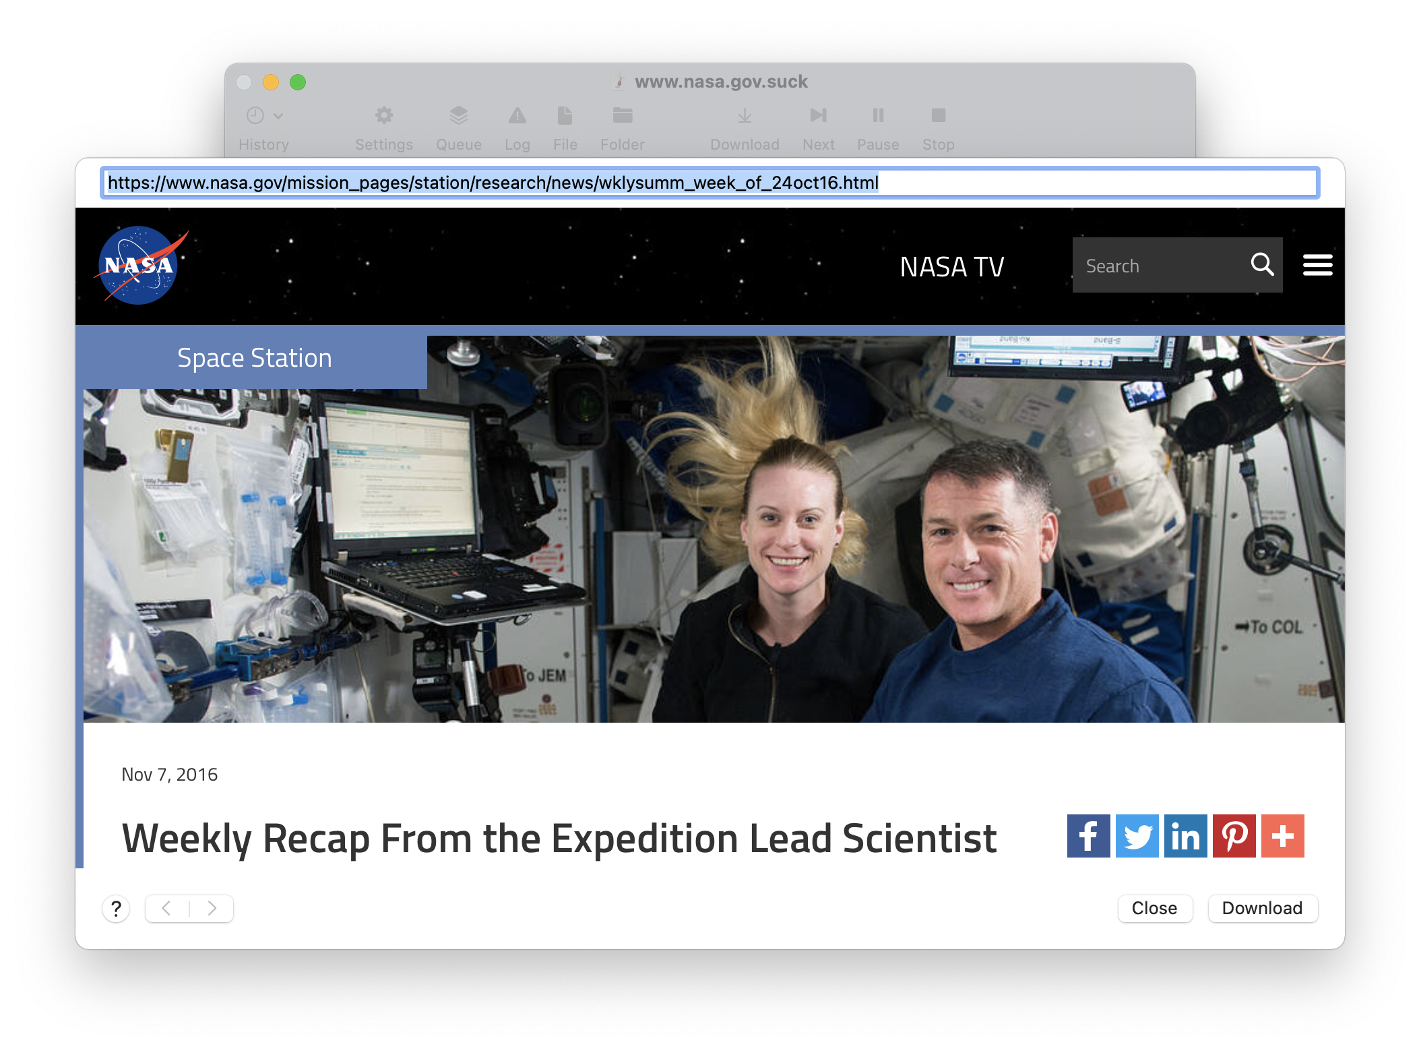Expand the hamburger menu on NASA page
The width and height of the screenshot is (1419, 1049).
click(x=1317, y=265)
